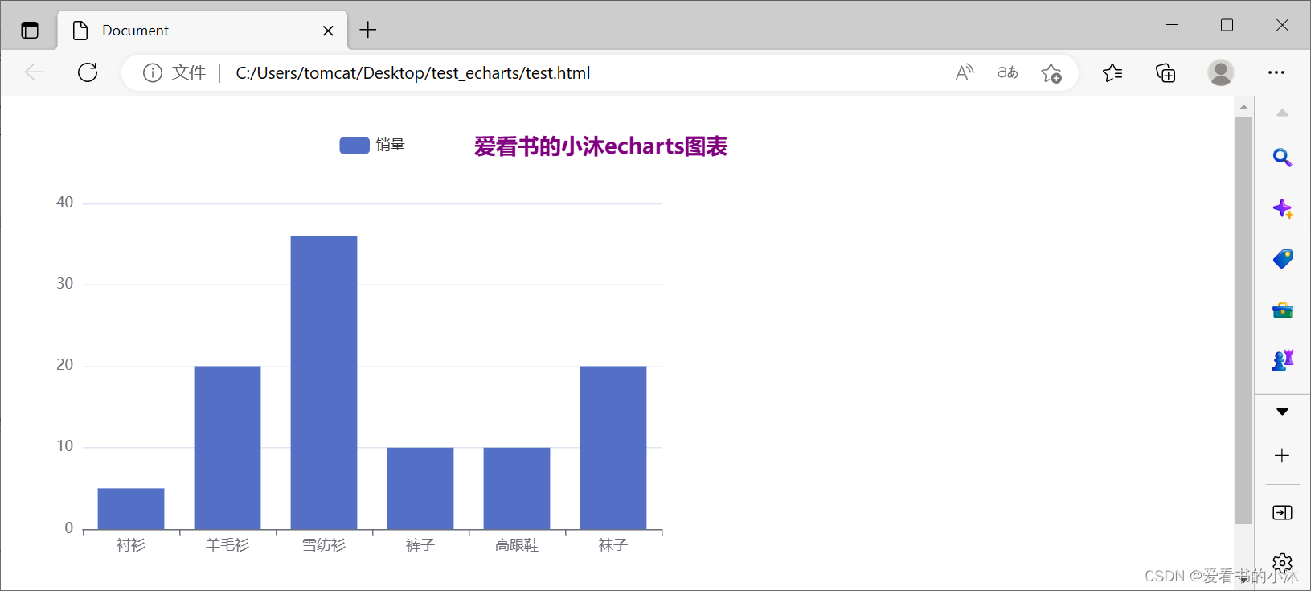
Task: Refresh the current page
Action: 88,72
